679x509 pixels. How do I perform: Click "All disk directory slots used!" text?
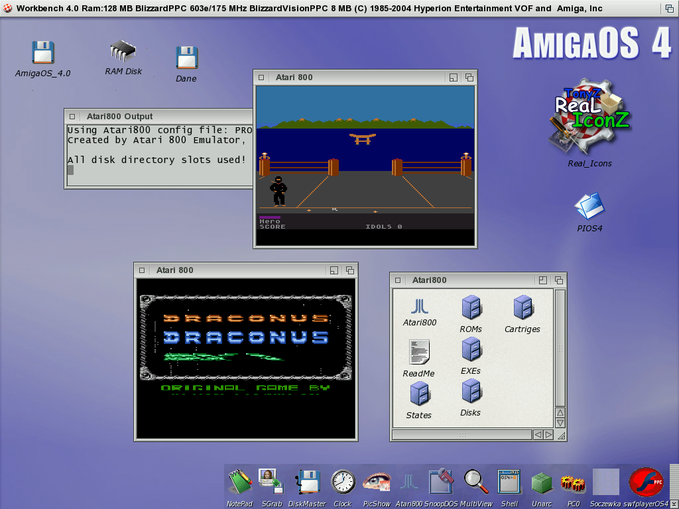click(156, 160)
